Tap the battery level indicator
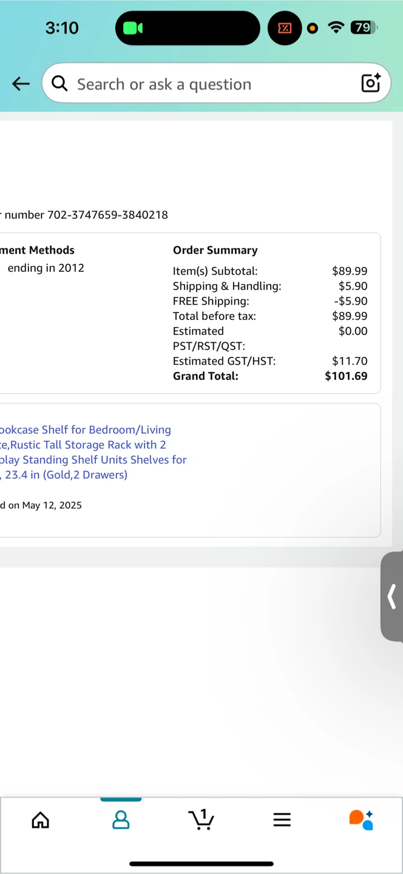403x874 pixels. click(x=364, y=27)
